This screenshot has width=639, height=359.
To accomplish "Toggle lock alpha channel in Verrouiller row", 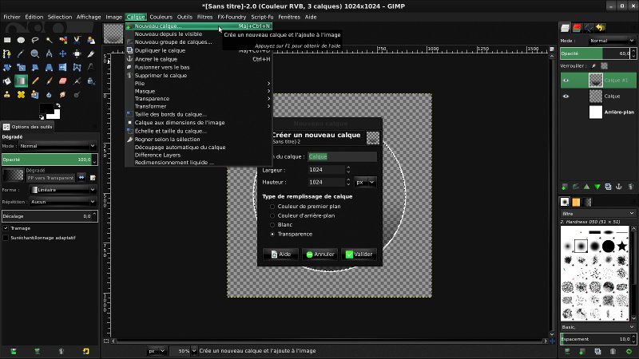I will [604, 66].
